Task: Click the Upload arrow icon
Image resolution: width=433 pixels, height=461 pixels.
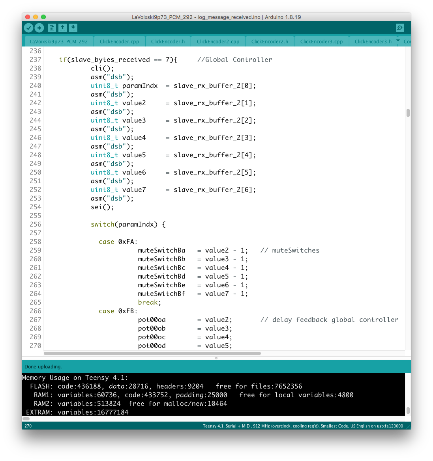Action: point(39,28)
